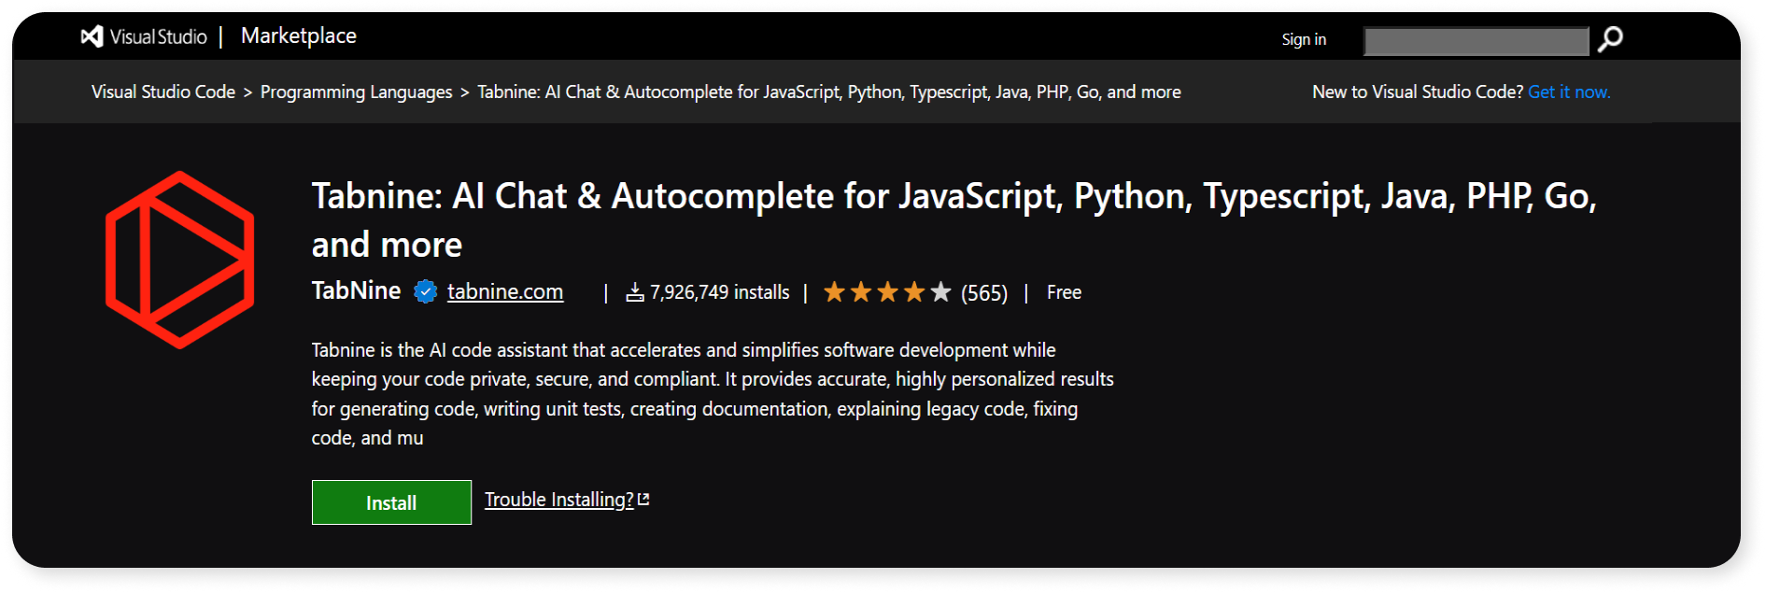The width and height of the screenshot is (1766, 593).
Task: Focus the Marketplace search input field
Action: pyautogui.click(x=1476, y=41)
